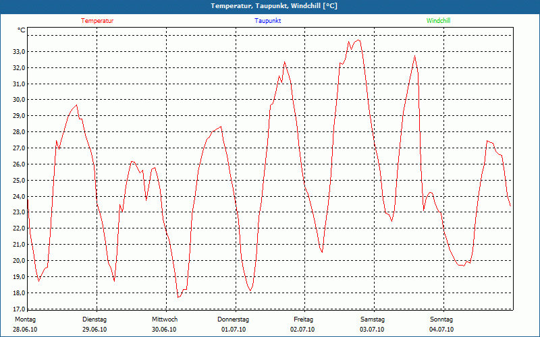540x337 pixels.
Task: Click the 28,0 y-axis value
Action: coord(19,132)
